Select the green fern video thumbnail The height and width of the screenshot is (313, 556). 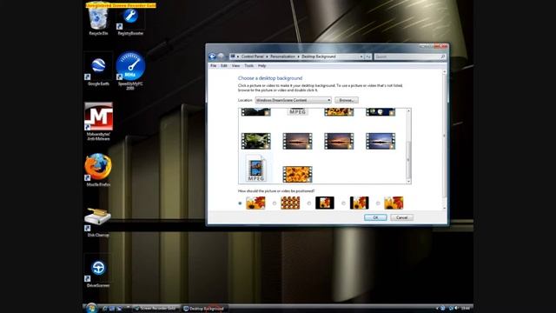click(255, 141)
